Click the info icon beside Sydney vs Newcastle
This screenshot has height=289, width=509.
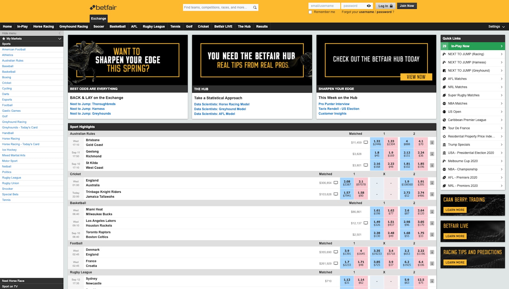click(x=432, y=281)
